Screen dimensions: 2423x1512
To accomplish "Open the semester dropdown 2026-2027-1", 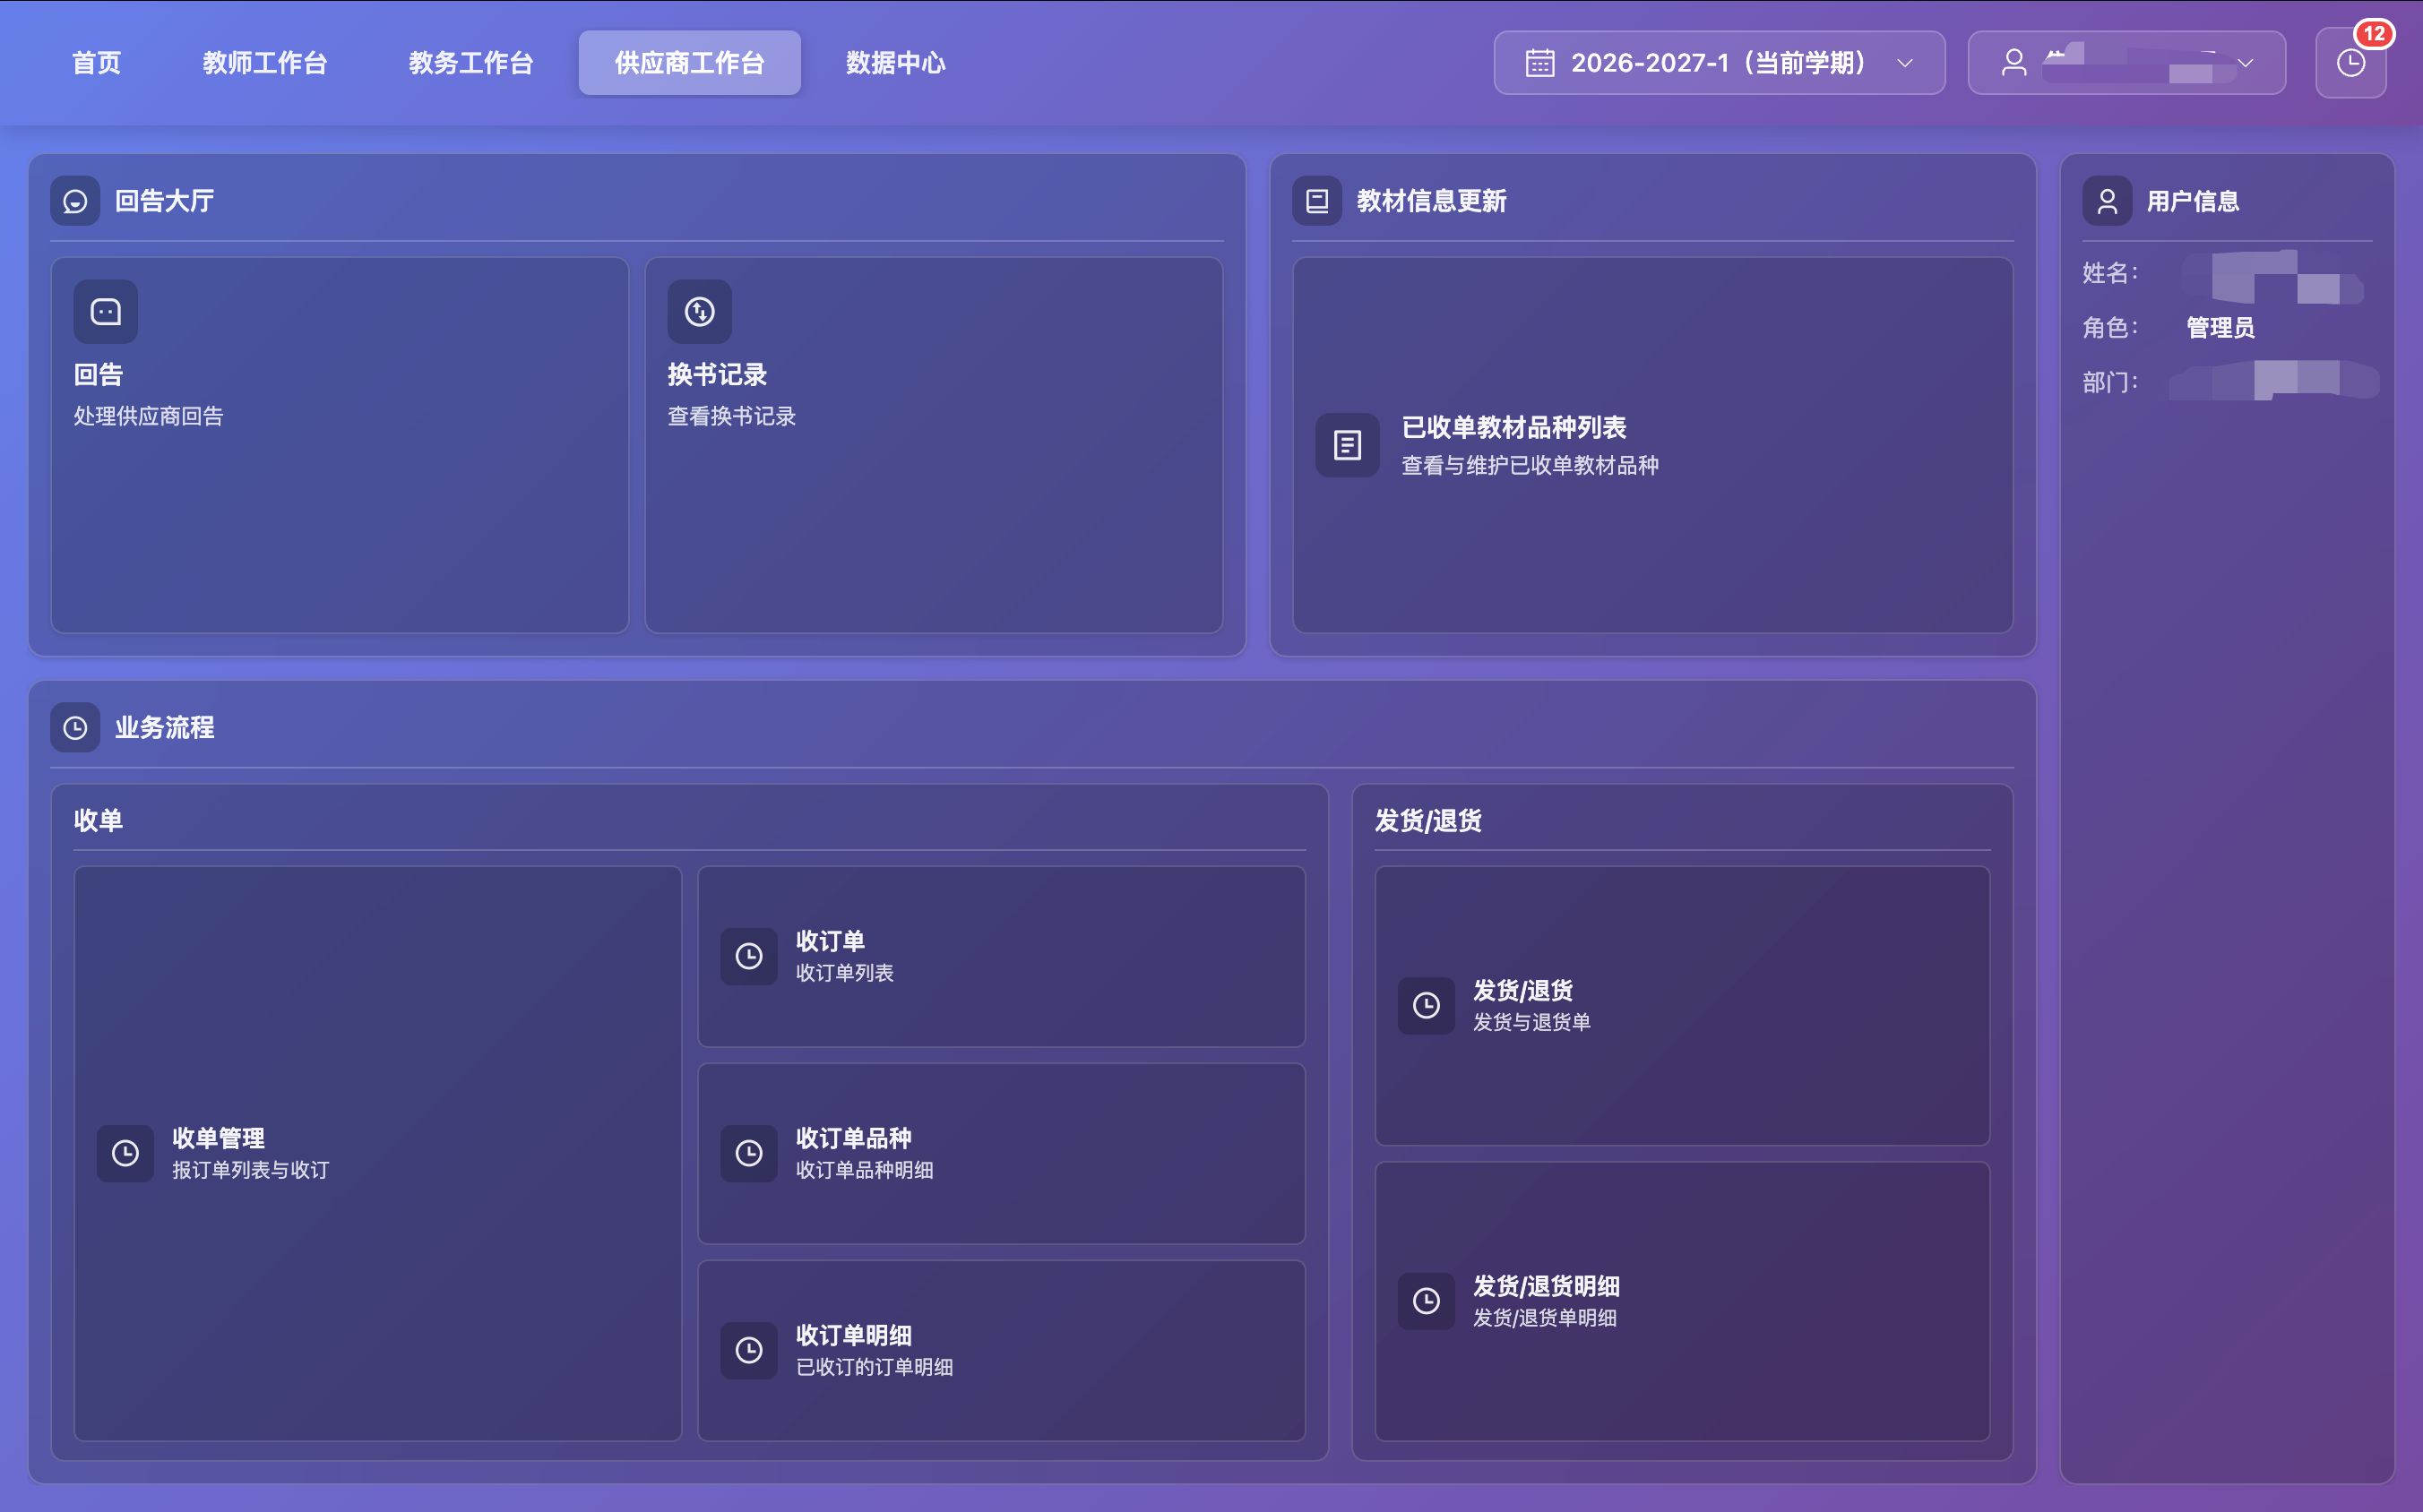I will (x=1719, y=63).
